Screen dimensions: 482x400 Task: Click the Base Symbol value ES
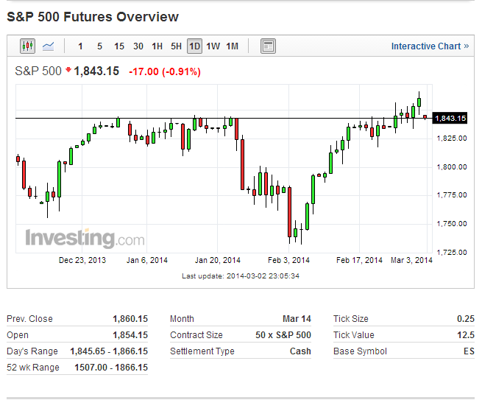(x=469, y=351)
